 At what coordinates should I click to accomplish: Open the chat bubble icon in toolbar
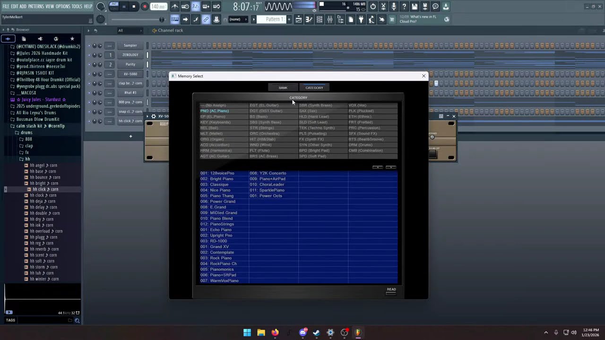(x=435, y=7)
